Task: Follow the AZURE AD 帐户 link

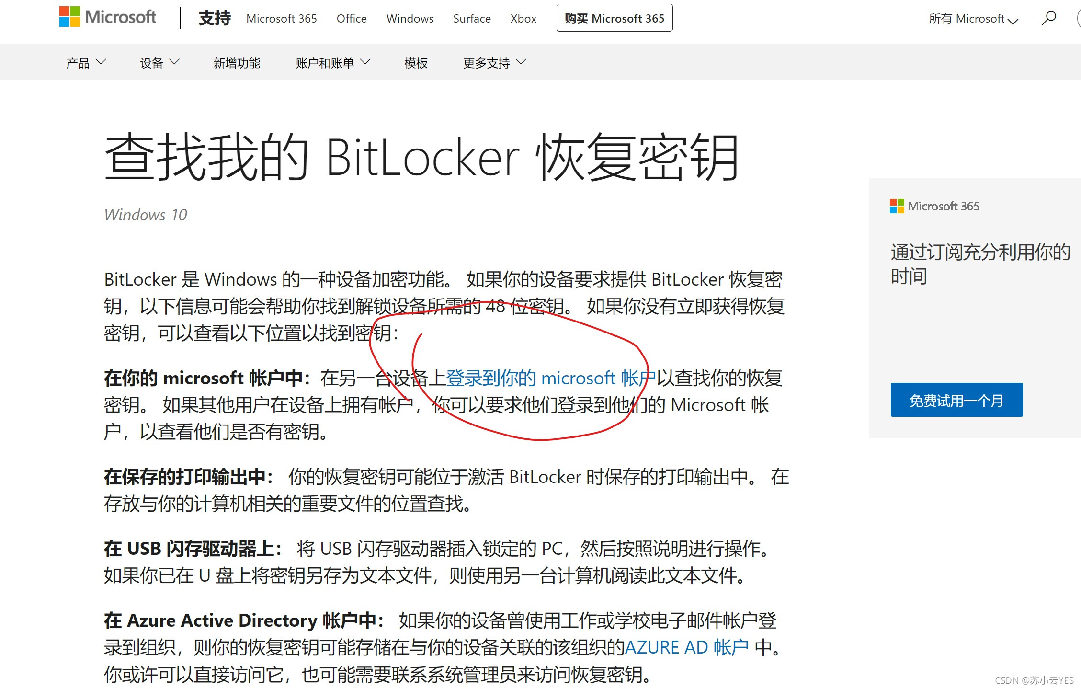Action: (686, 647)
